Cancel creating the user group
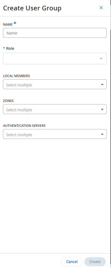This screenshot has width=111, height=268. click(x=72, y=262)
